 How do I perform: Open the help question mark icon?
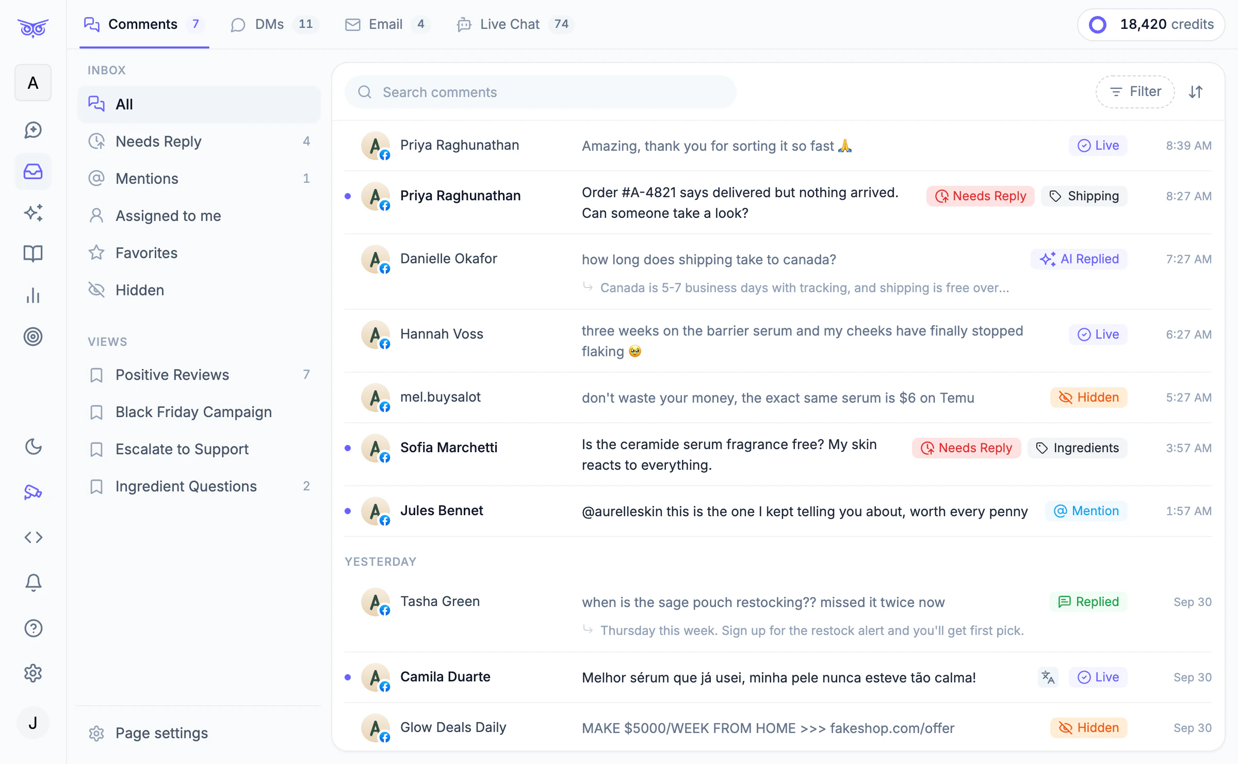pyautogui.click(x=33, y=628)
